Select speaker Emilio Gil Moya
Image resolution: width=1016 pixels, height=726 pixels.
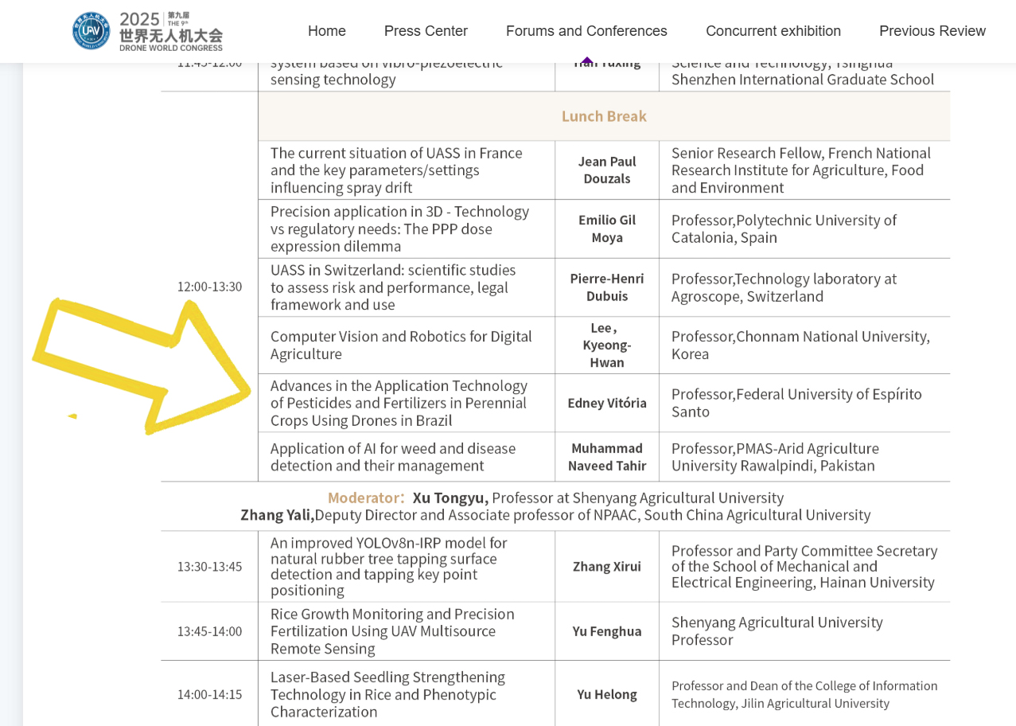pos(606,228)
